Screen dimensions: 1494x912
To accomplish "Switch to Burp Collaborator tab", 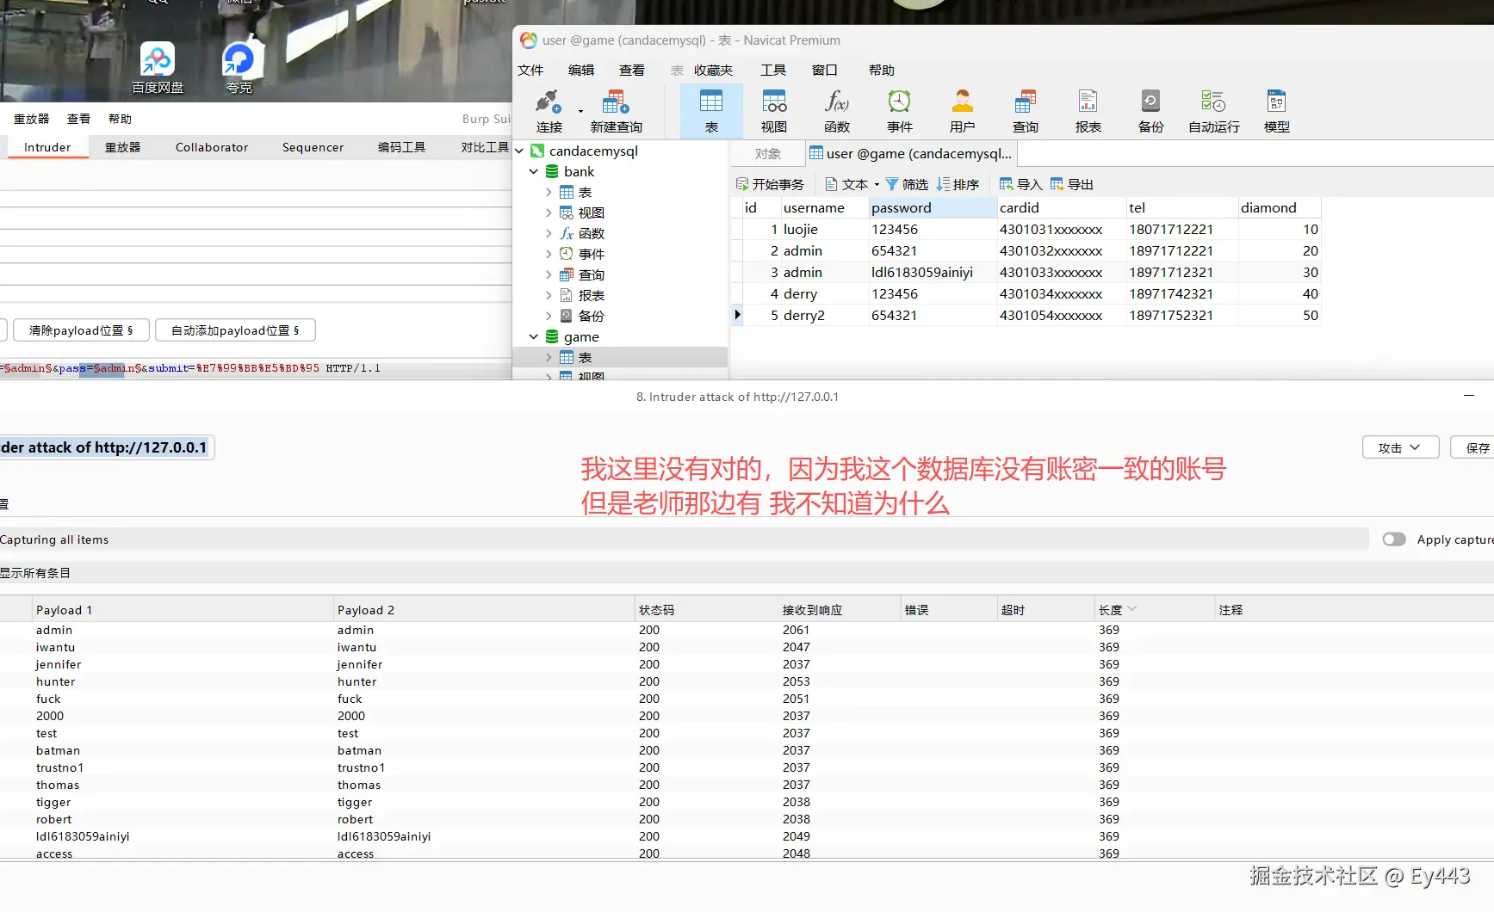I will 212,147.
